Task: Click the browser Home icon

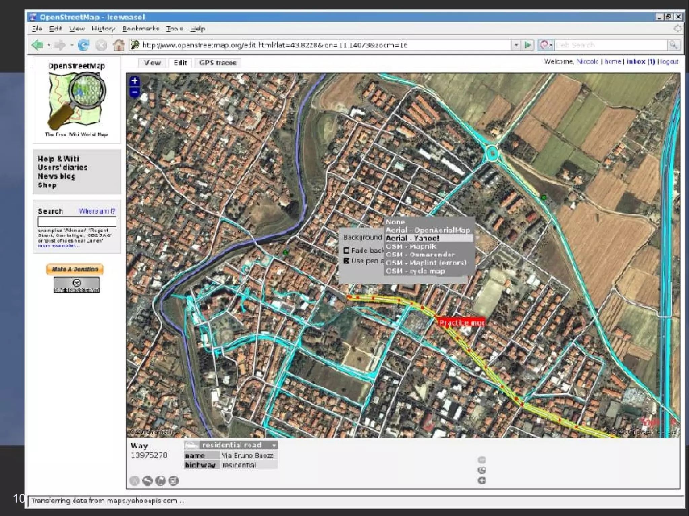Action: (x=118, y=45)
